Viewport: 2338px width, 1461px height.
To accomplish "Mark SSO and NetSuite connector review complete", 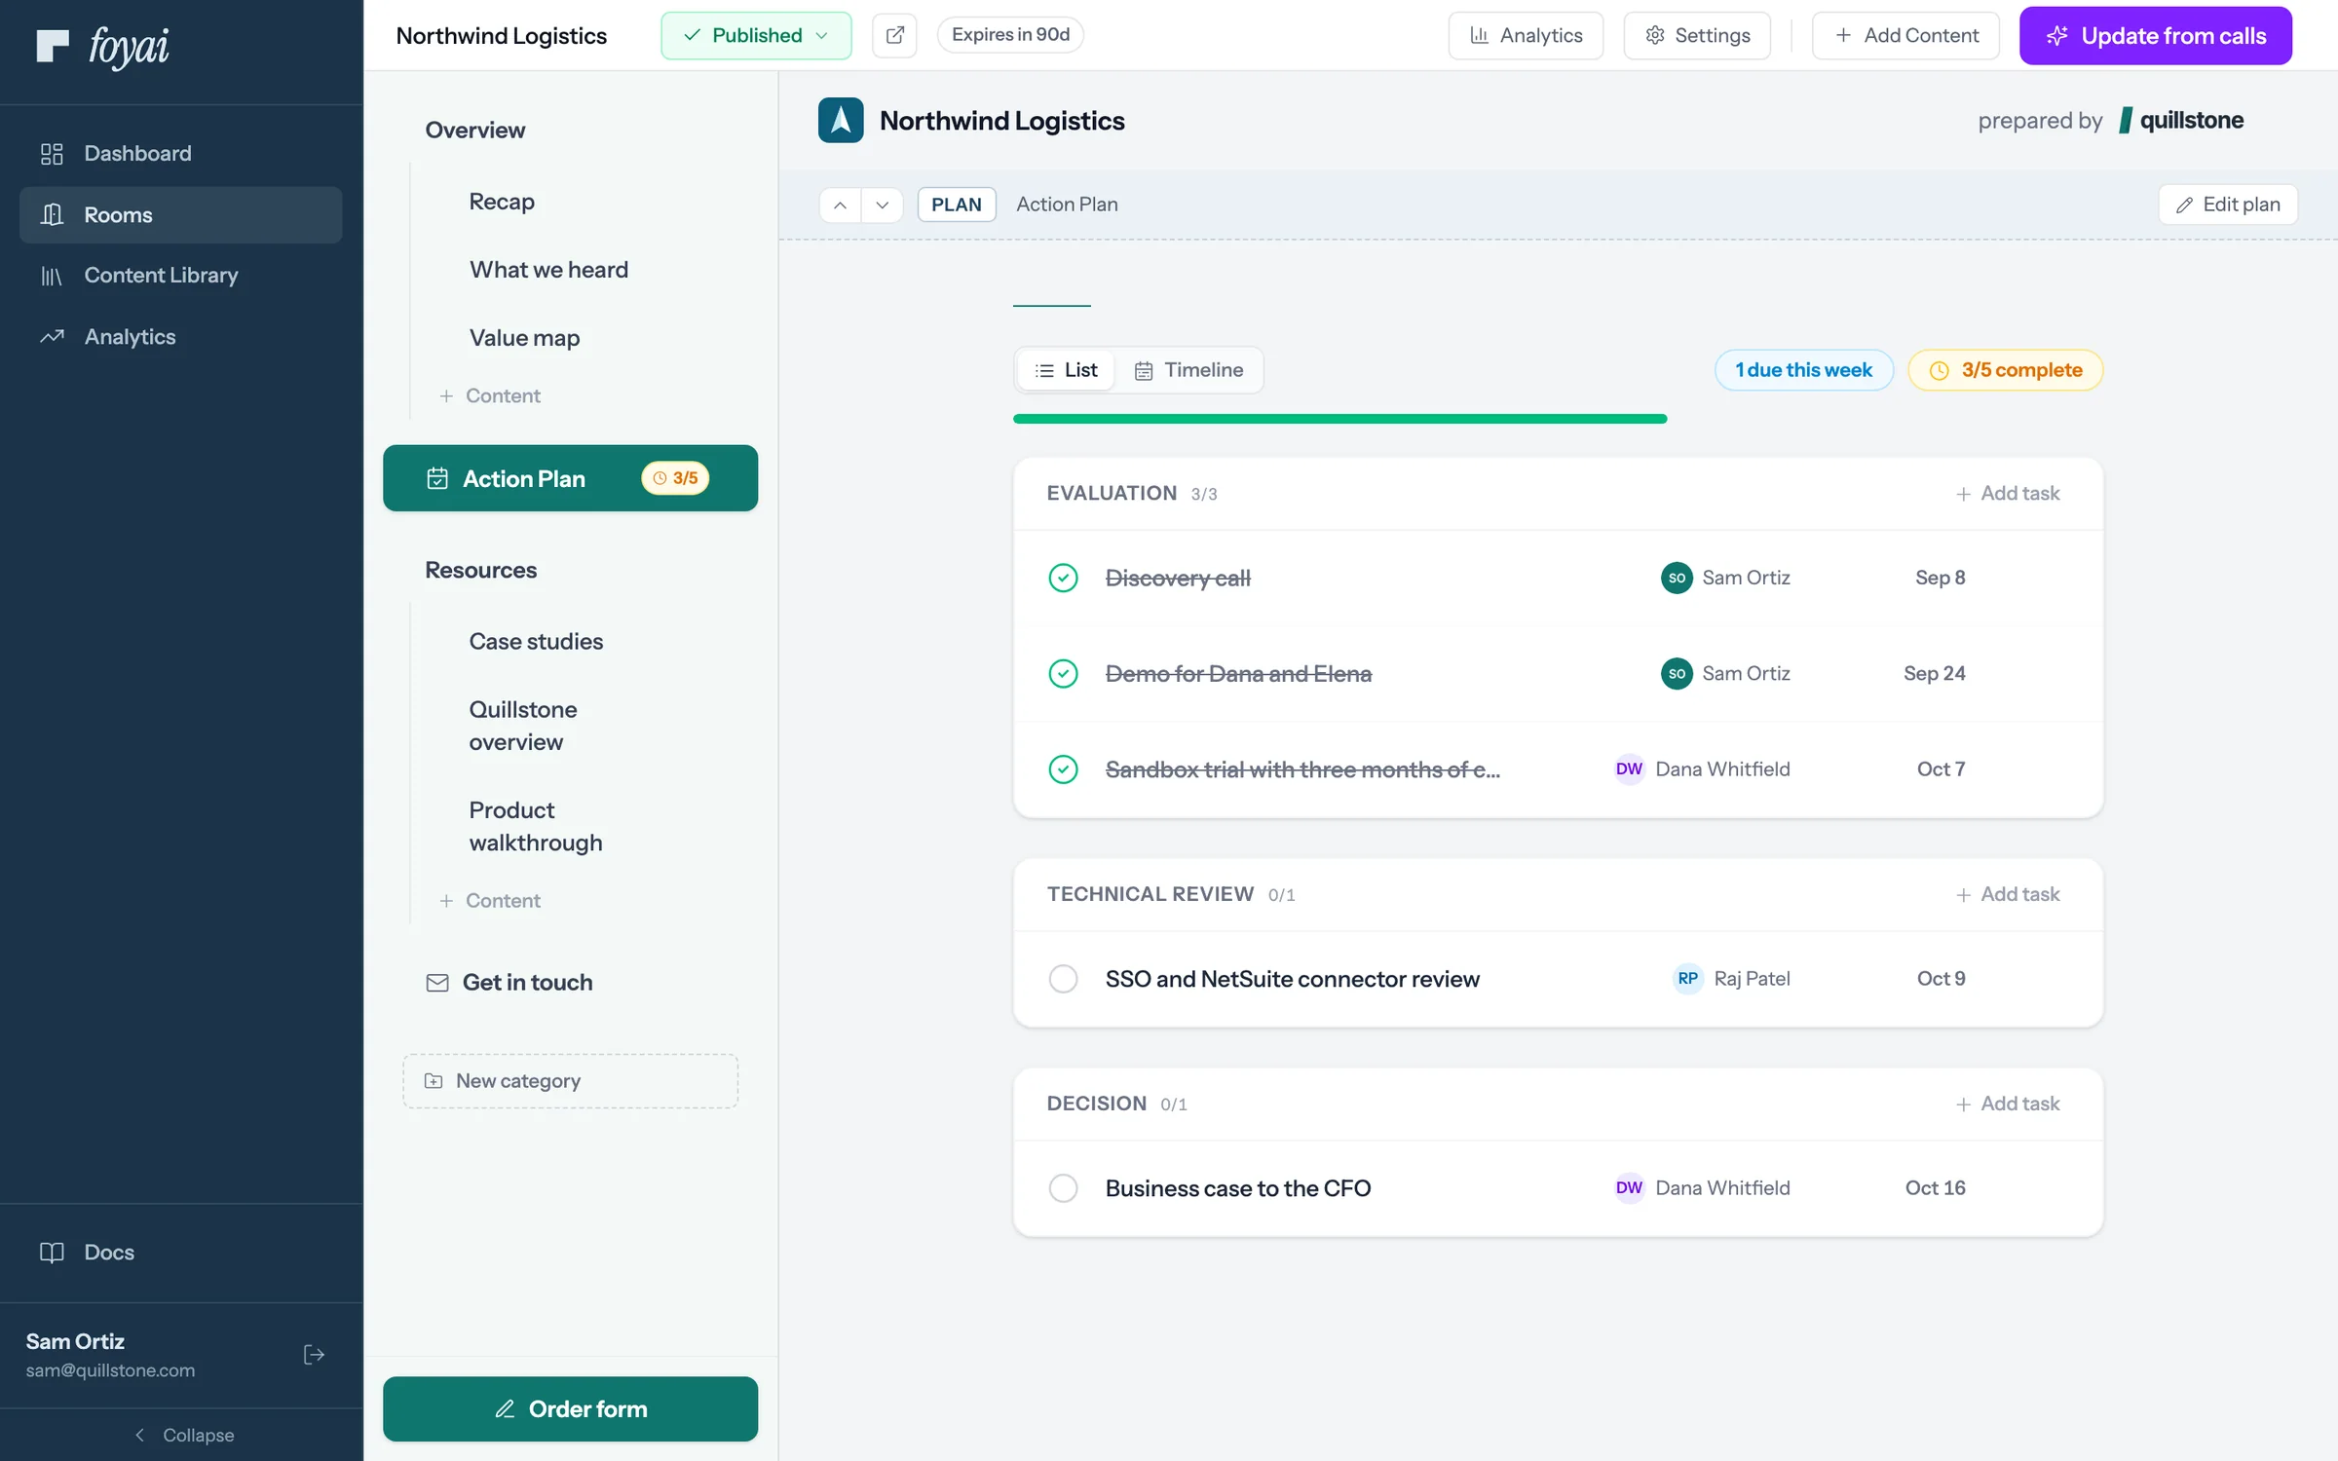I will [x=1063, y=979].
